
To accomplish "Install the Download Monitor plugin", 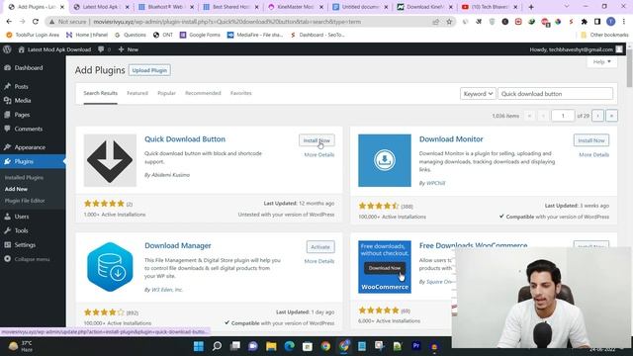I will click(591, 140).
